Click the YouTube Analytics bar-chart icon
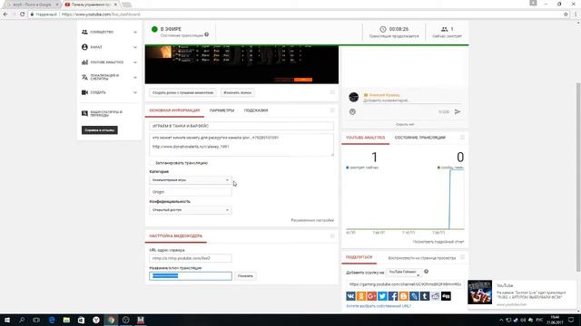The height and width of the screenshot is (326, 581). click(84, 62)
